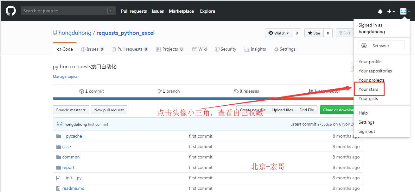This screenshot has width=415, height=192.
Task: Select Your stars from the user menu
Action: click(368, 89)
